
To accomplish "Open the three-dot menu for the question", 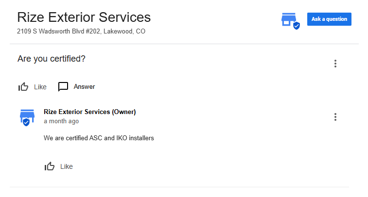I will pos(335,64).
